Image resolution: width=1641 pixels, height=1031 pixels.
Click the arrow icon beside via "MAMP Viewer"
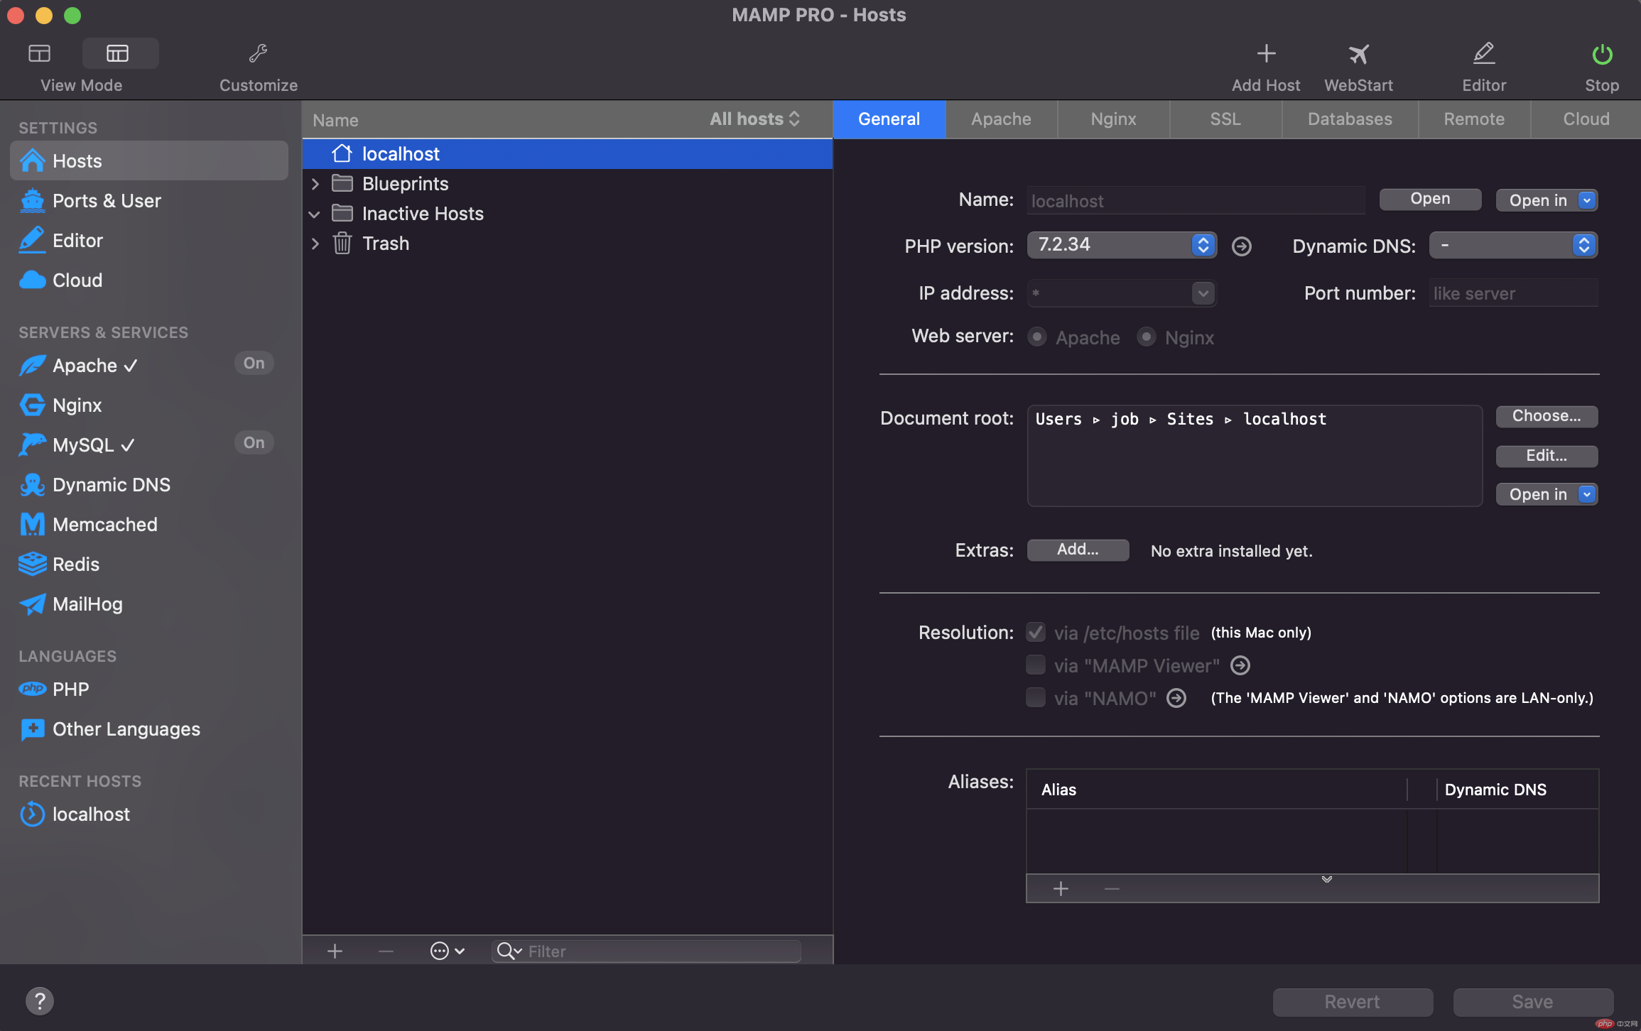tap(1240, 665)
